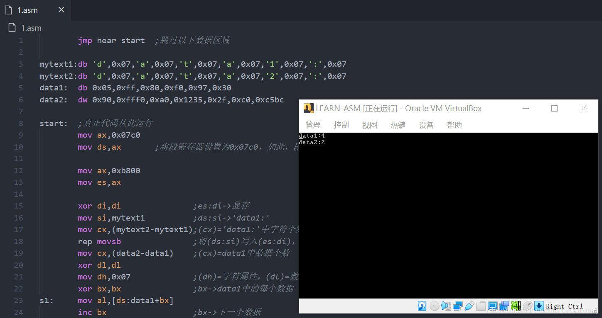
Task: Click the mouse integration icon in VirtualBox
Action: pyautogui.click(x=528, y=306)
